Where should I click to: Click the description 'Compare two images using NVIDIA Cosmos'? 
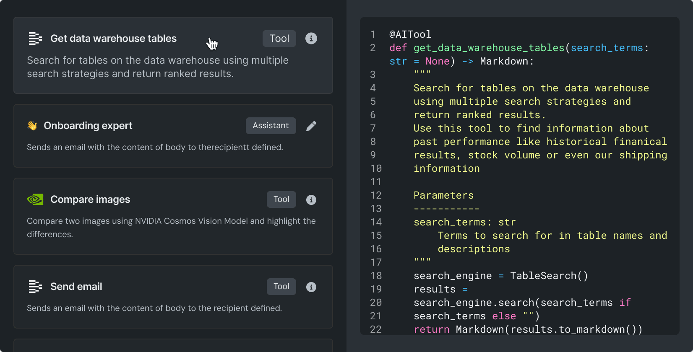tap(171, 228)
